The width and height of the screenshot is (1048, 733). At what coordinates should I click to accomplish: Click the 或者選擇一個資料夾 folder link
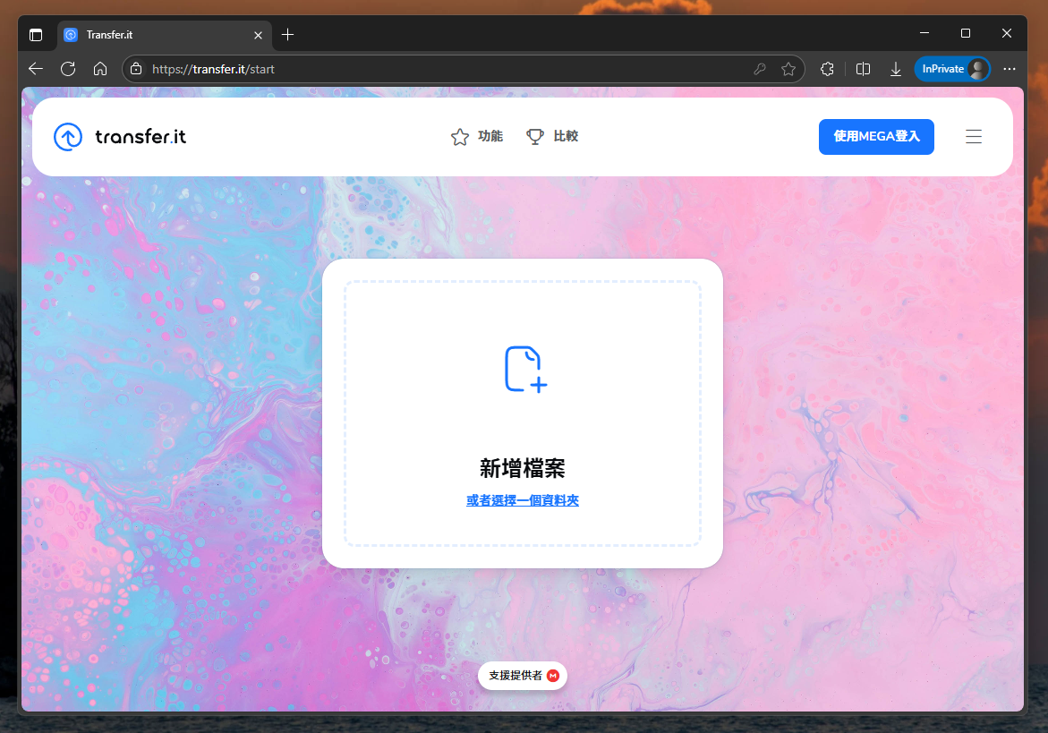pyautogui.click(x=522, y=500)
